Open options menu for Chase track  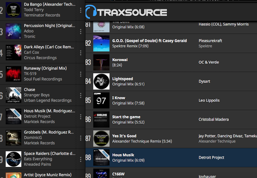click(x=81, y=95)
